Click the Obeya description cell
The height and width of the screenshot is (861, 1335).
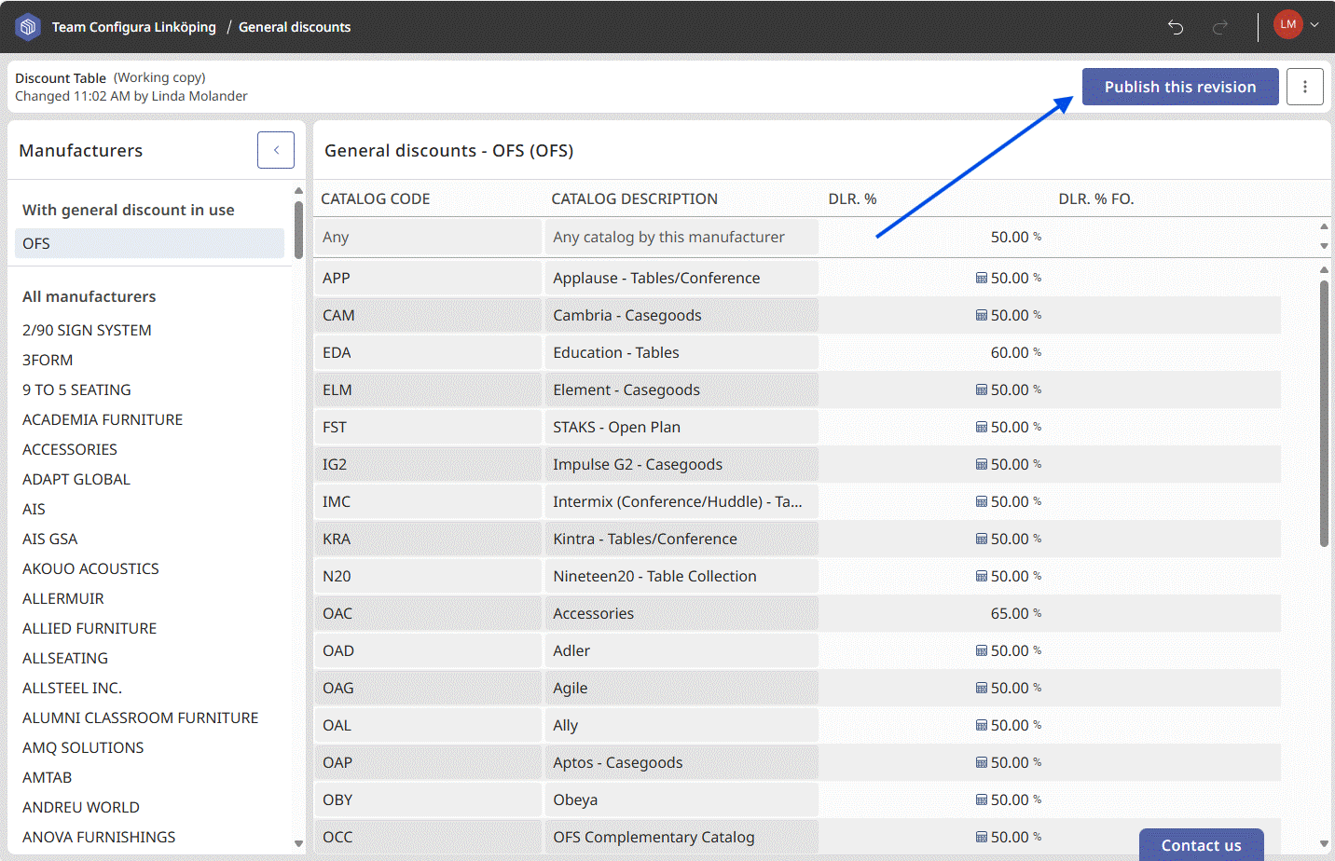click(681, 799)
